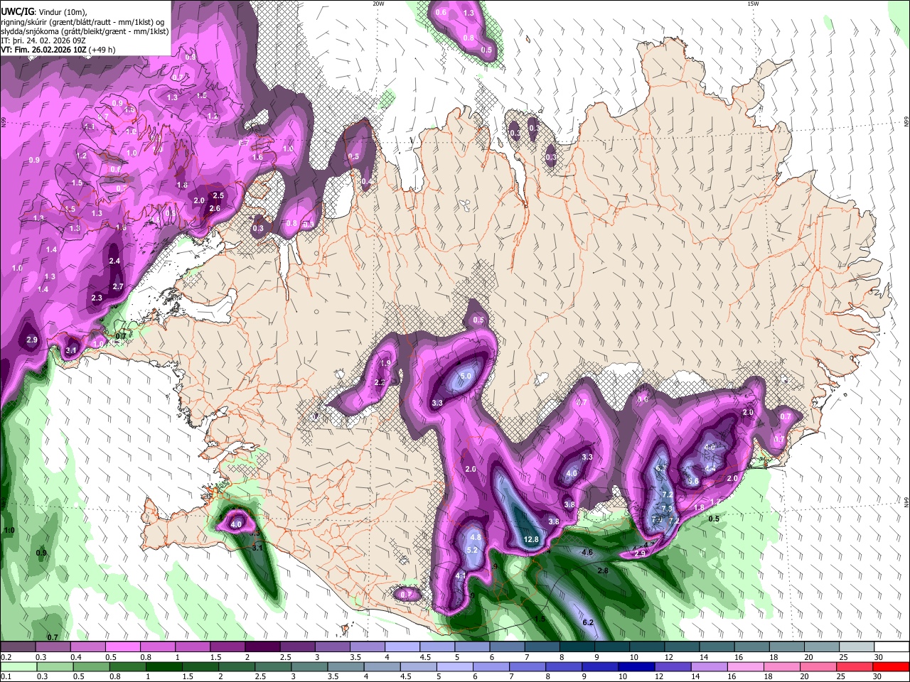The height and width of the screenshot is (682, 910).
Task: Pick the dark teal 8 snow legend swatch
Action: click(577, 647)
